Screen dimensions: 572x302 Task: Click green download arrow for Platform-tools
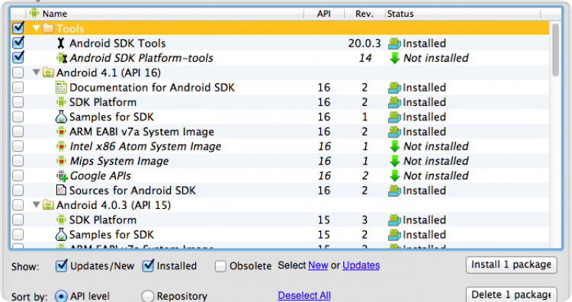[x=395, y=58]
